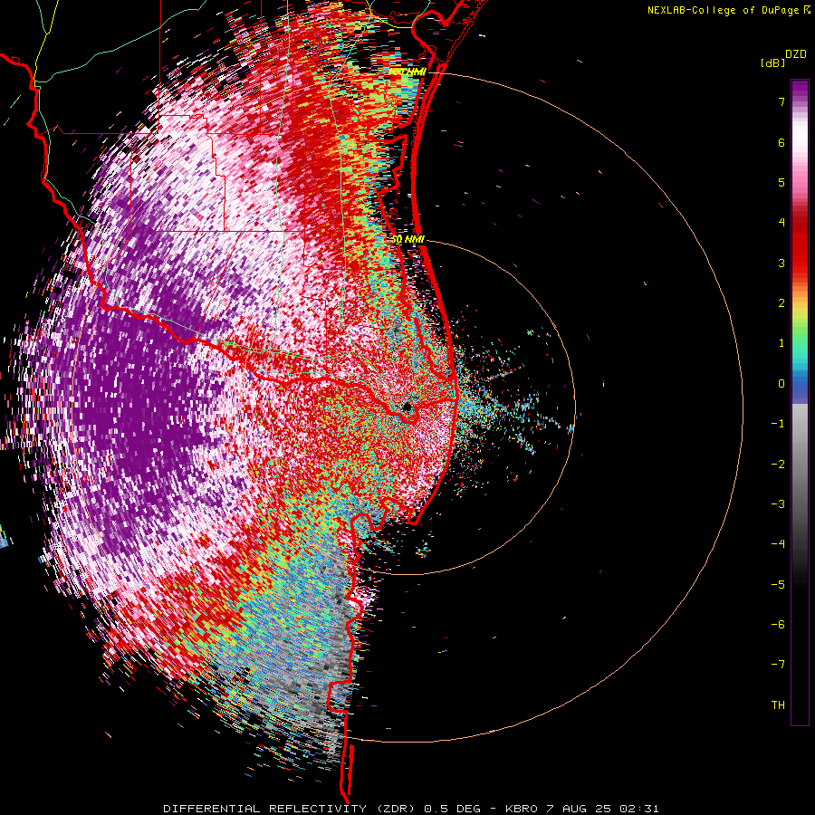The image size is (815, 815).
Task: Click the 3 value on the legend
Action: [x=781, y=263]
